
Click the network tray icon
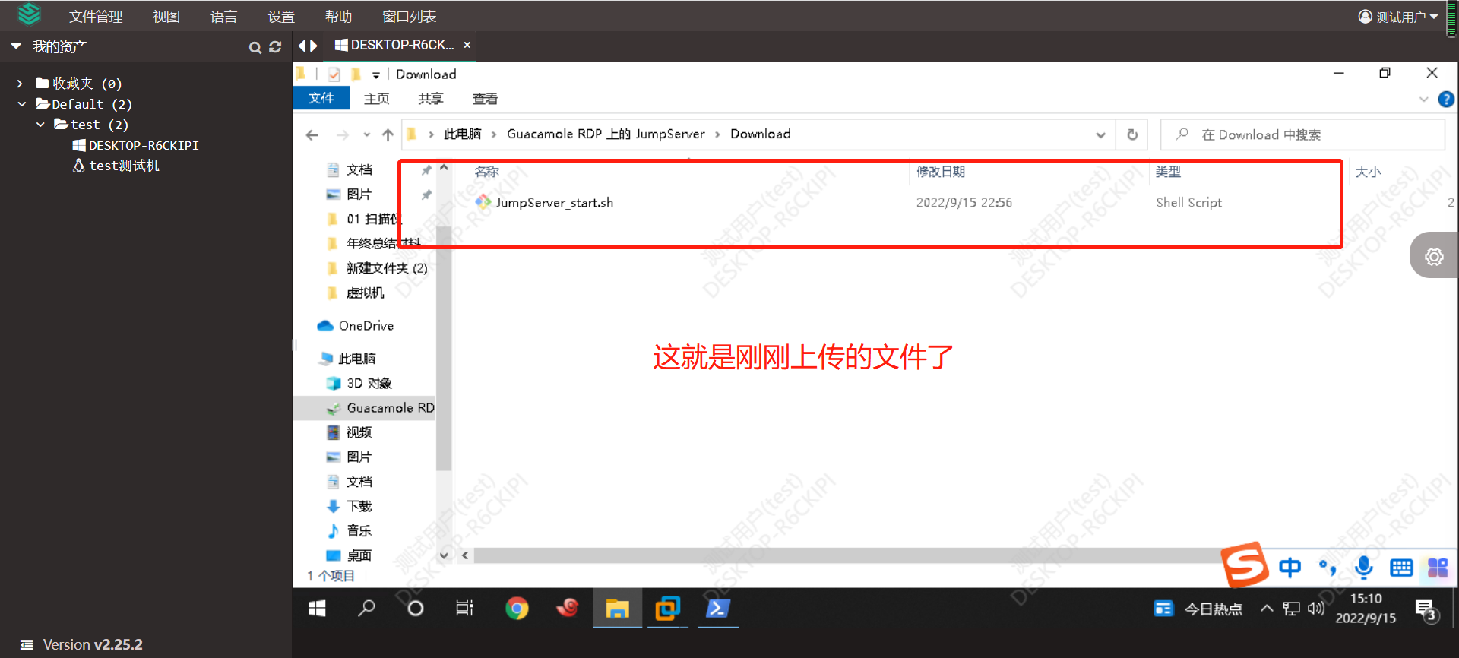1291,609
